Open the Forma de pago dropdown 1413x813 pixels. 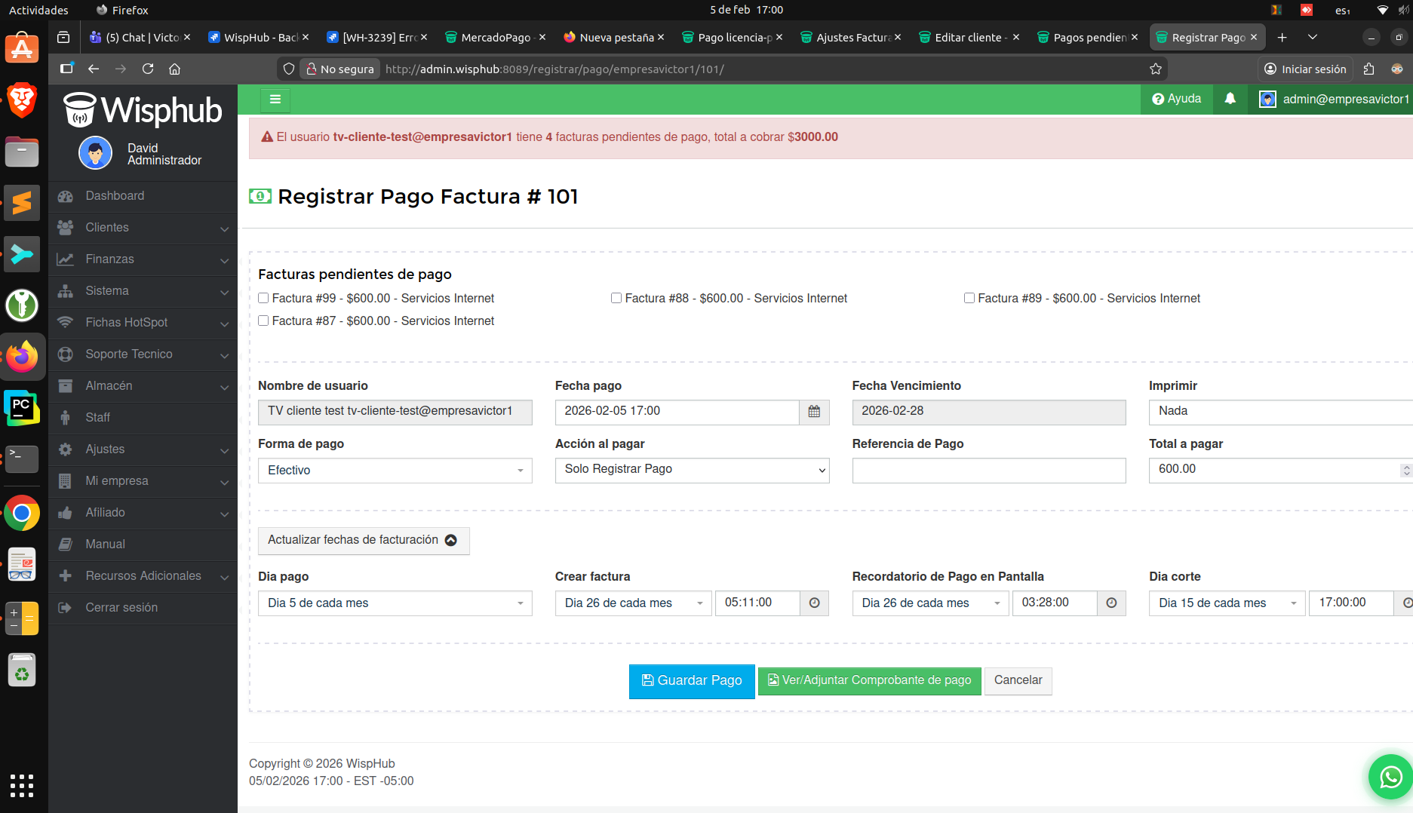pos(395,471)
